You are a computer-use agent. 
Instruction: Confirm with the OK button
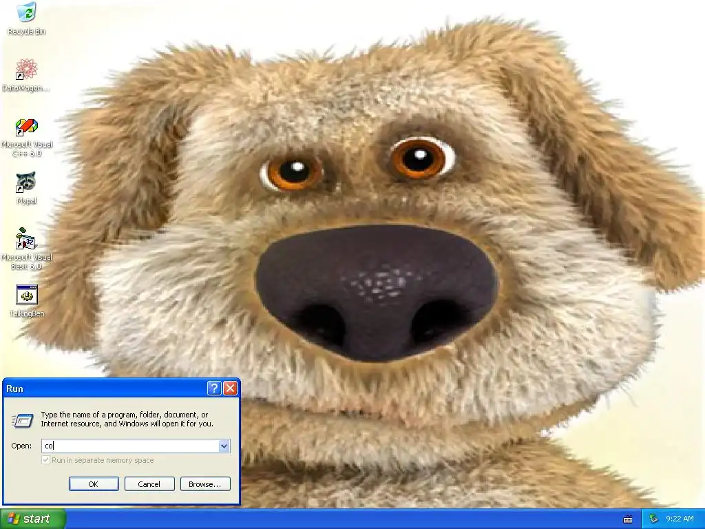pos(94,484)
